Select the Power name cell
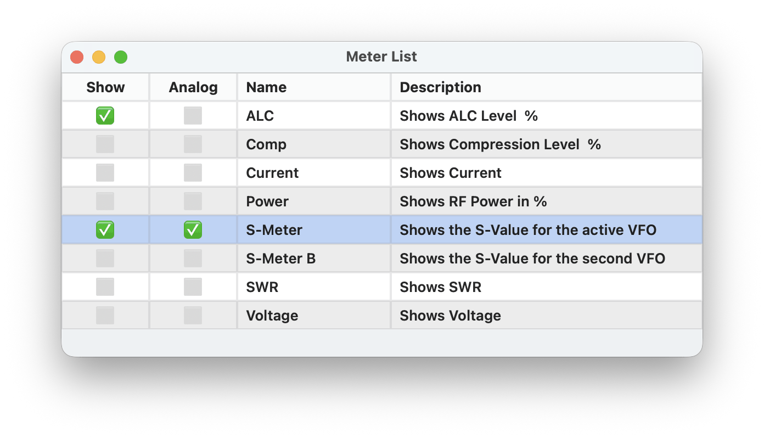 [x=314, y=201]
